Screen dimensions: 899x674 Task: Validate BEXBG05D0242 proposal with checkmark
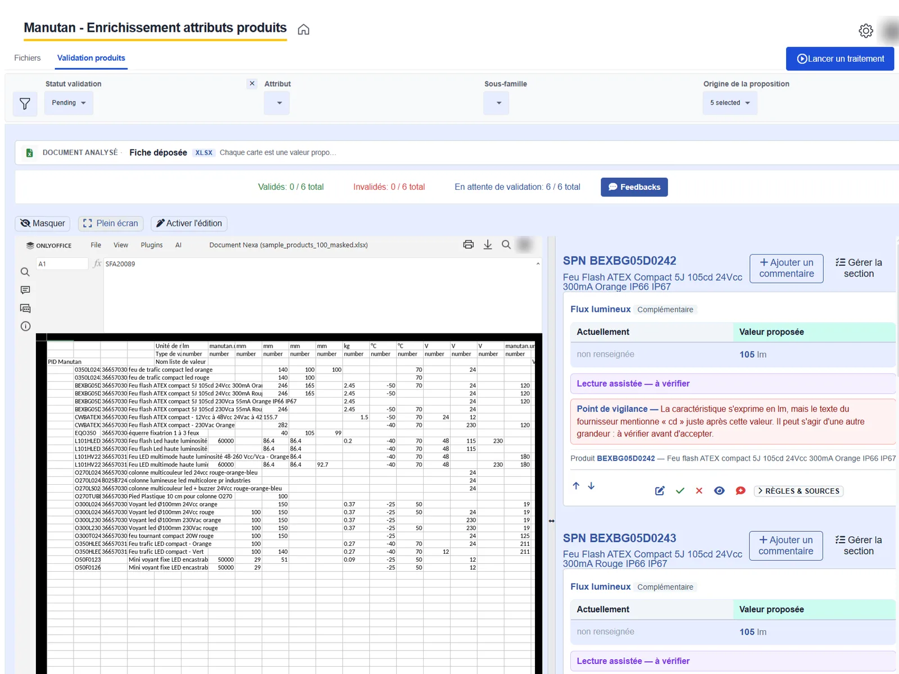[680, 491]
